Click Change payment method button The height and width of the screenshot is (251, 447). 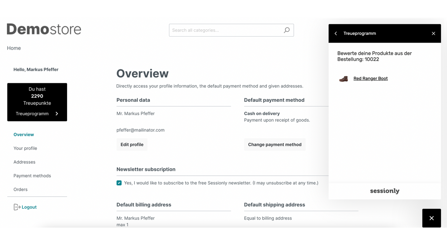click(275, 145)
